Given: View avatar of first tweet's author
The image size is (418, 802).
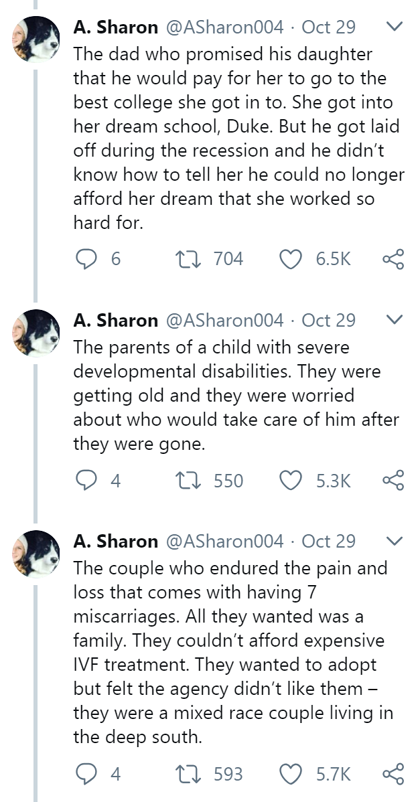Looking at the screenshot, I should pos(36,39).
